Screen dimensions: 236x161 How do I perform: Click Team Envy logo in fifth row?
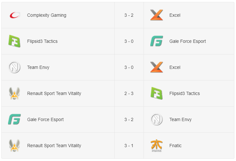[x=157, y=119]
